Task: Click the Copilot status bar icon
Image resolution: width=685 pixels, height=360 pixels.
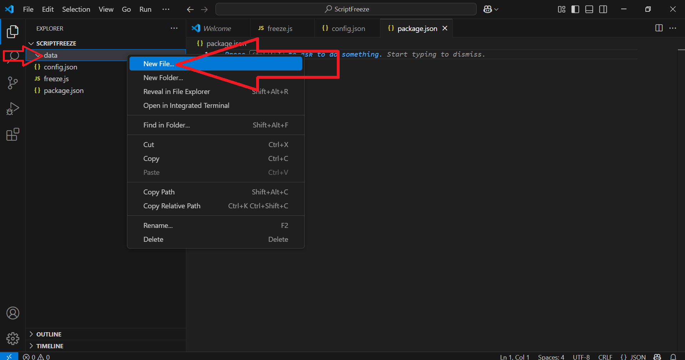Action: click(x=657, y=357)
